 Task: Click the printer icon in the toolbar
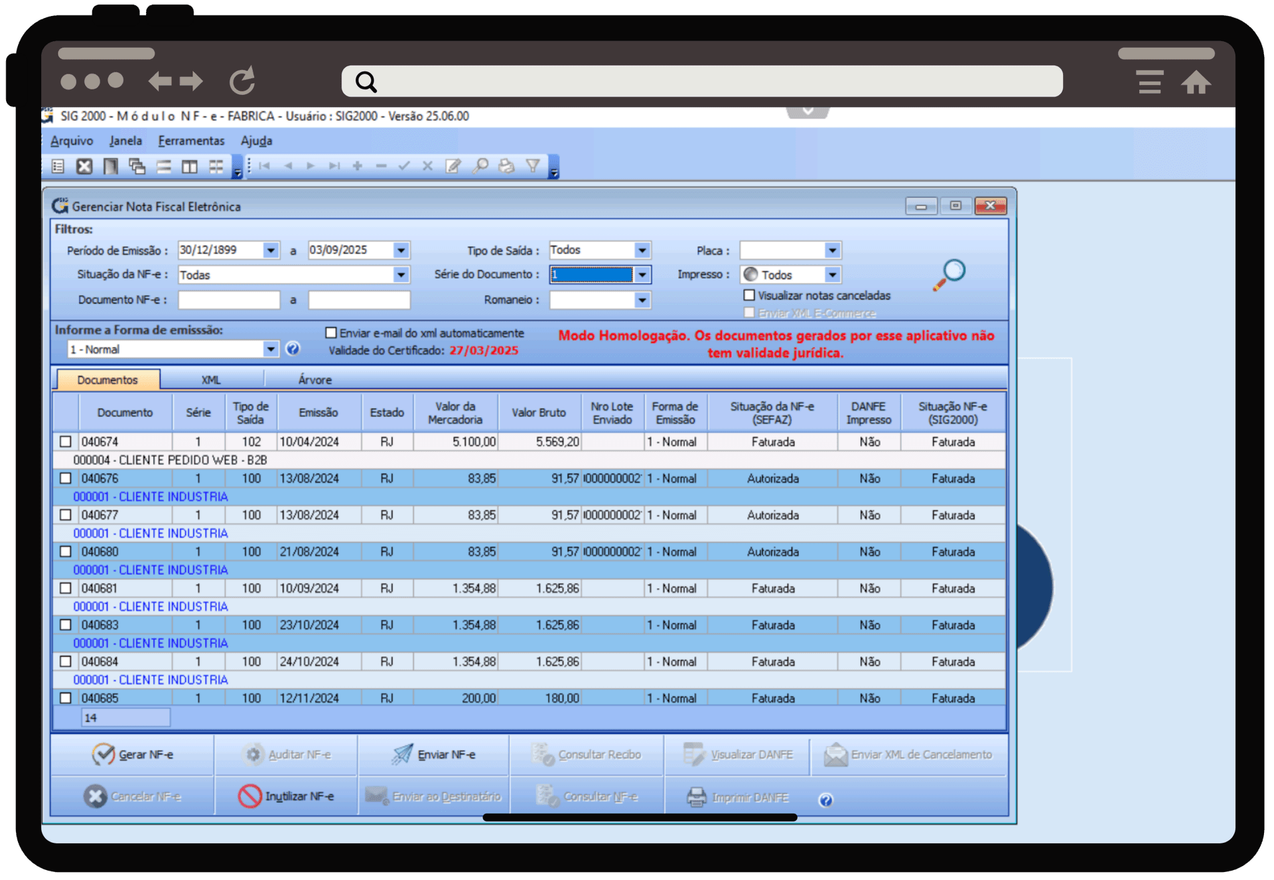coord(506,166)
